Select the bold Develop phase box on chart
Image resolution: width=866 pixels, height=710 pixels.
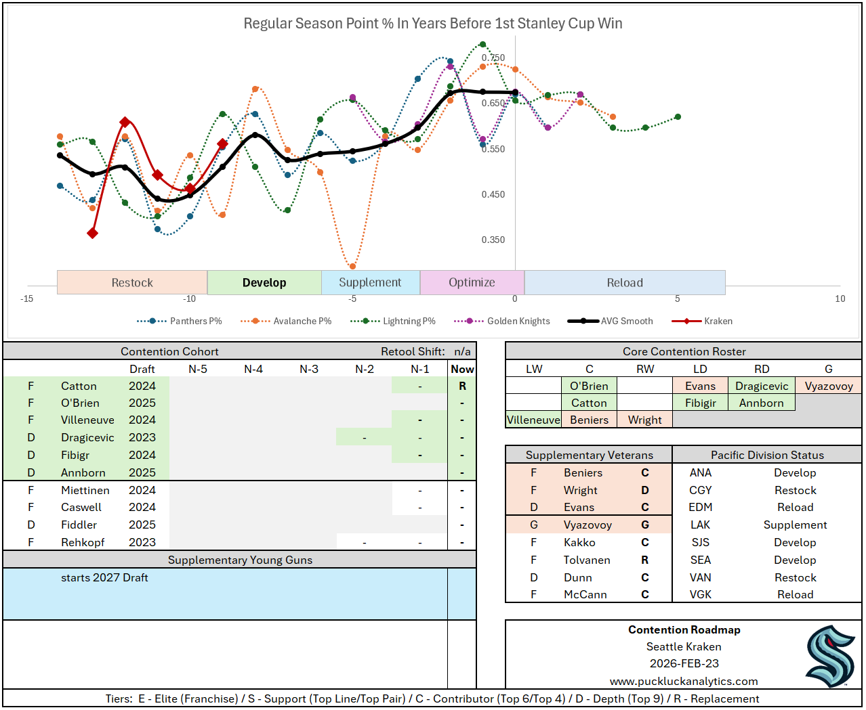point(264,282)
